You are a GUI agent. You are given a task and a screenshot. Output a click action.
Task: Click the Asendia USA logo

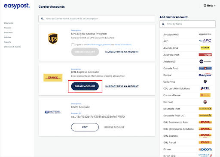tap(205, 48)
